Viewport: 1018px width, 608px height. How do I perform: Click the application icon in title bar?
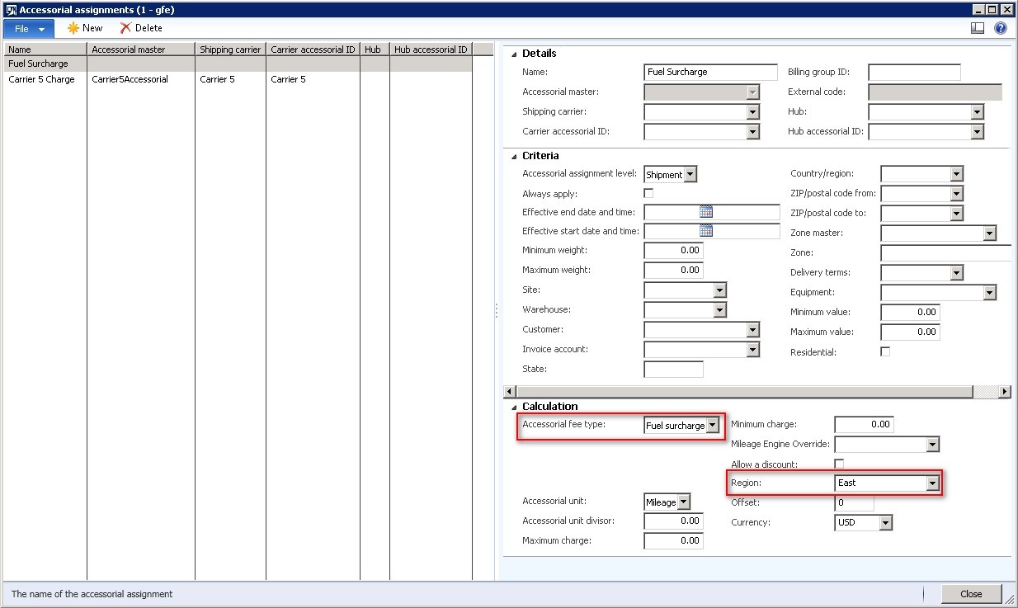(x=11, y=10)
